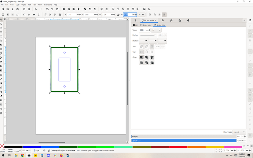Open Text and Font dialog icon
This screenshot has width=253, height=158.
click(118, 9)
